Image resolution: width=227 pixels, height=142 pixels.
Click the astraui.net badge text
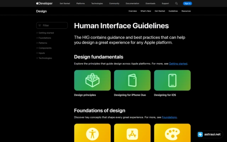pos(212,134)
